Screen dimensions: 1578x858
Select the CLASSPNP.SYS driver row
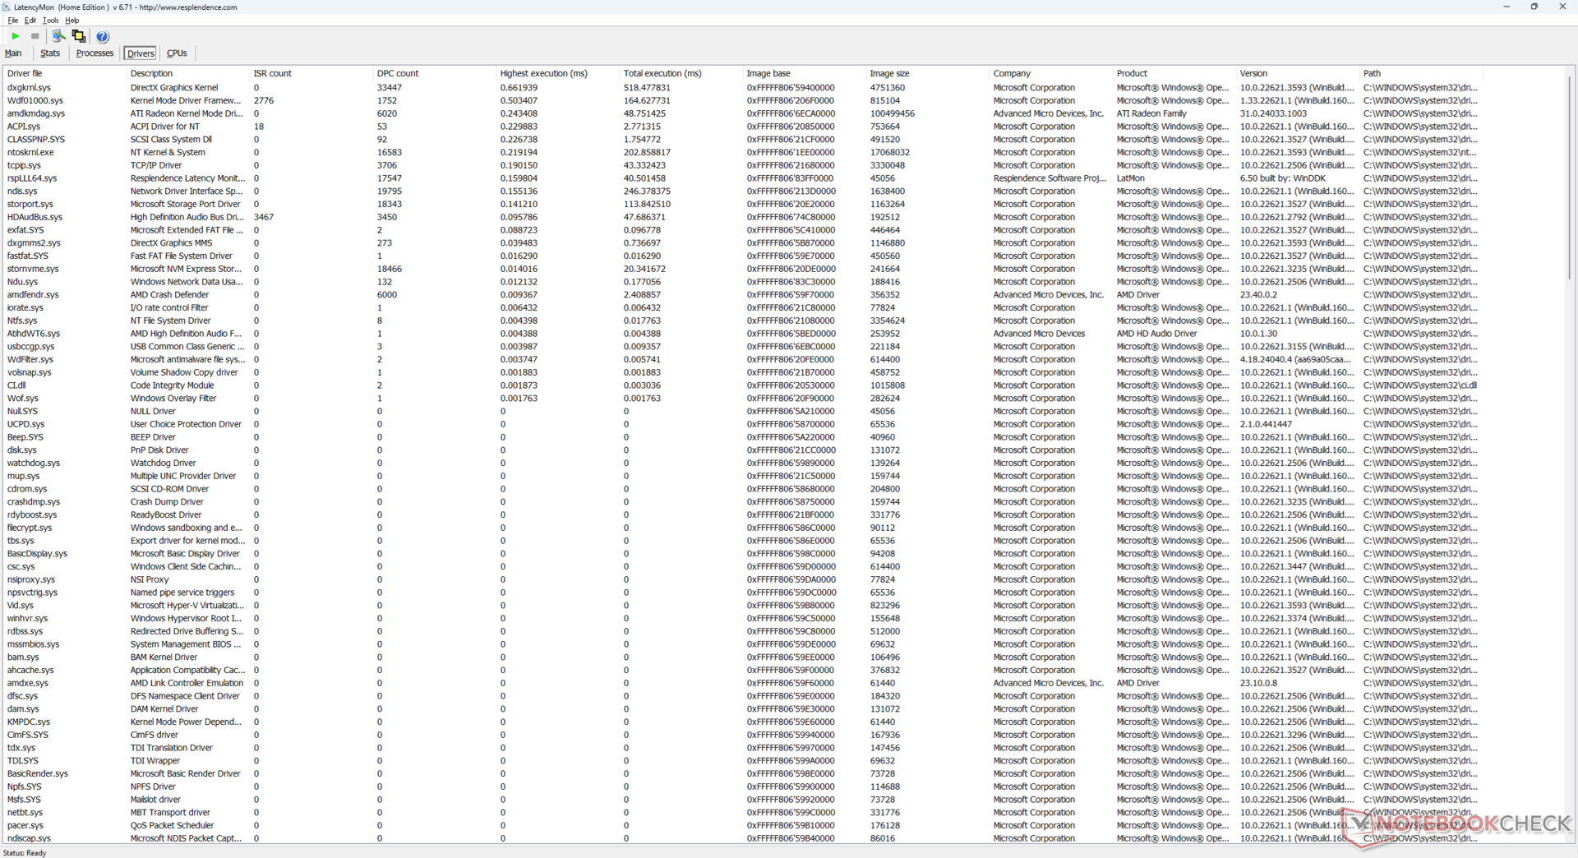[x=742, y=140]
